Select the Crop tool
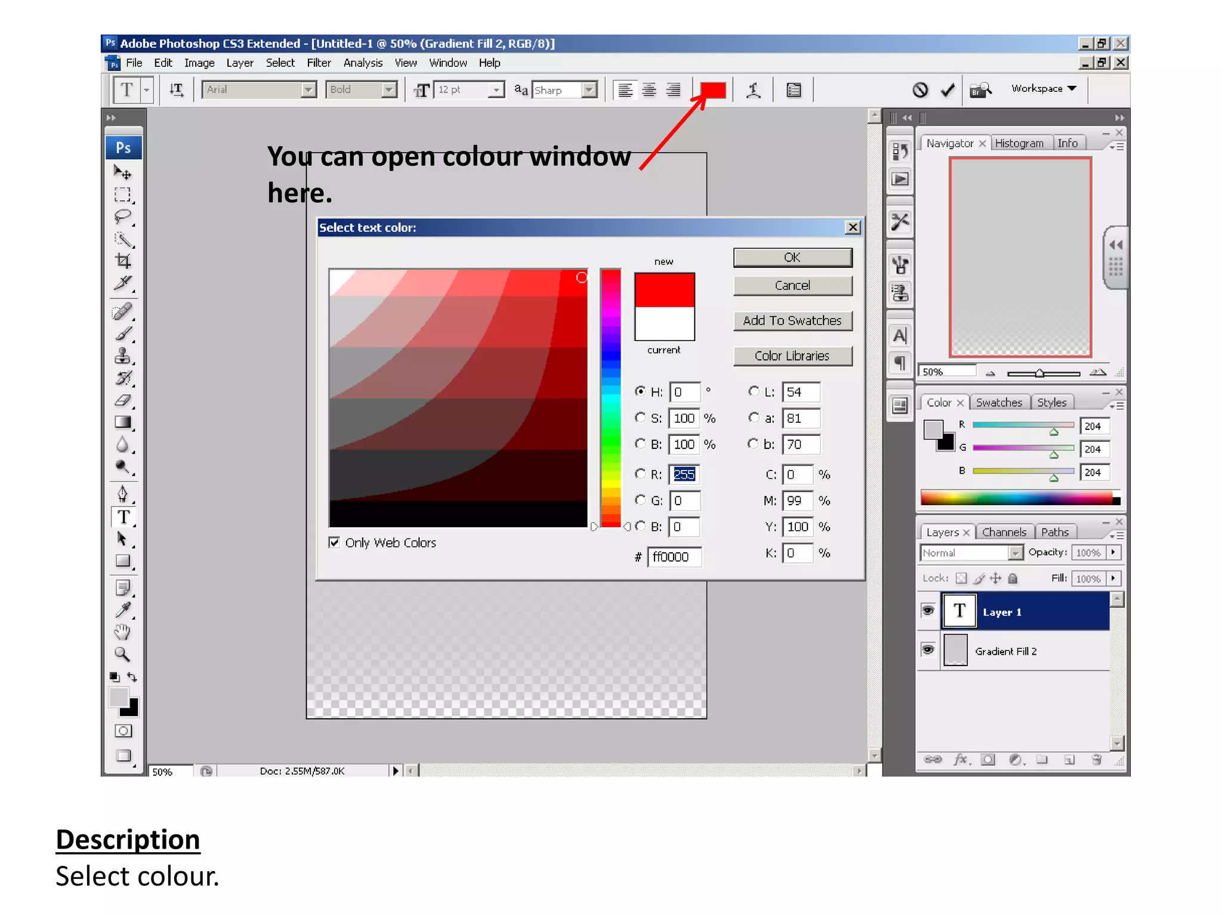 [122, 261]
